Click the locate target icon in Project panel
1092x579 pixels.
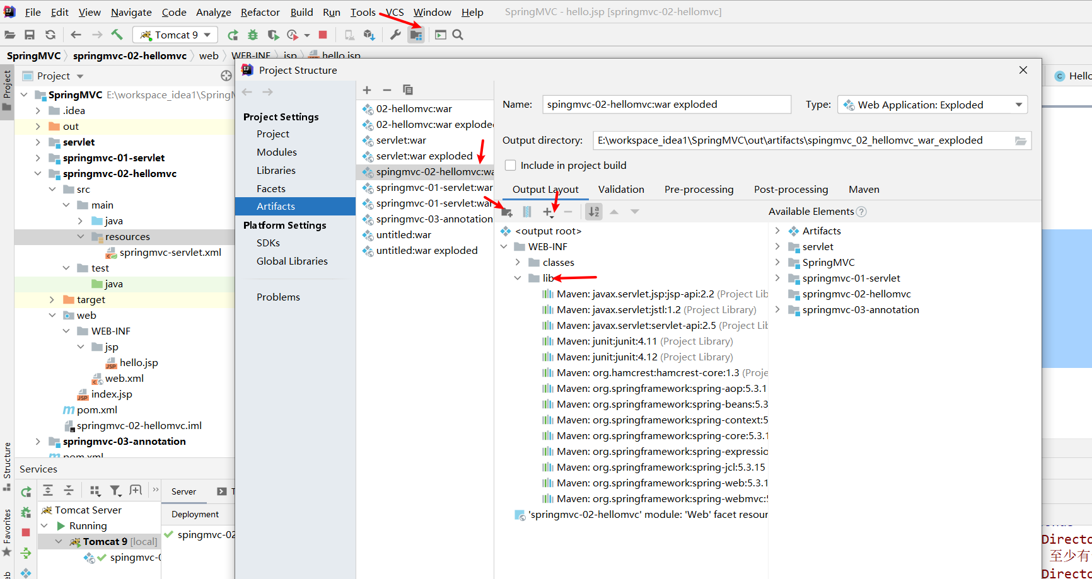click(226, 76)
